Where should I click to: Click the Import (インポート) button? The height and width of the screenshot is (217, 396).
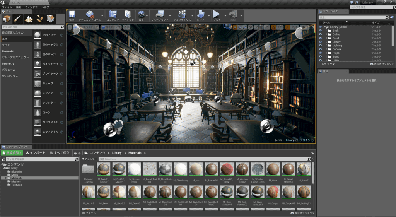click(35, 153)
